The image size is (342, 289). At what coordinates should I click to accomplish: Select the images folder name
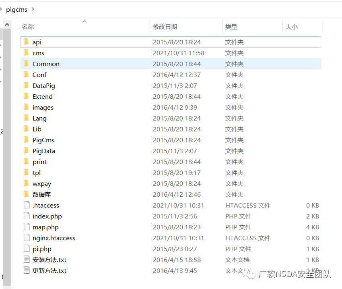[x=43, y=108]
